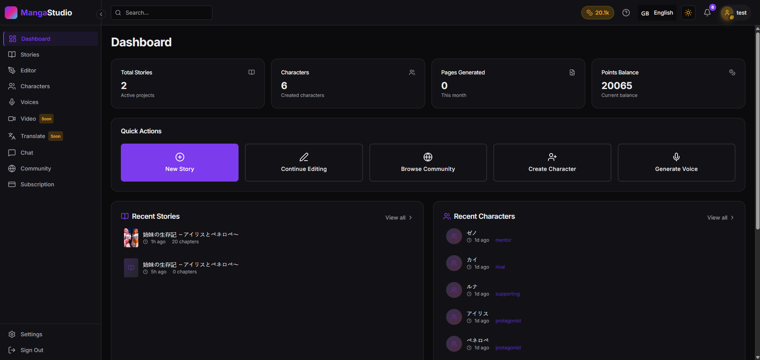Click avatar icon beside ルナ
This screenshot has height=360, width=760.
tap(454, 290)
